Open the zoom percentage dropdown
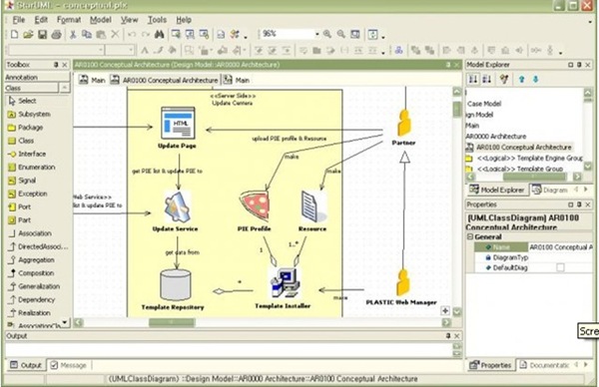The height and width of the screenshot is (387, 599). [316, 34]
